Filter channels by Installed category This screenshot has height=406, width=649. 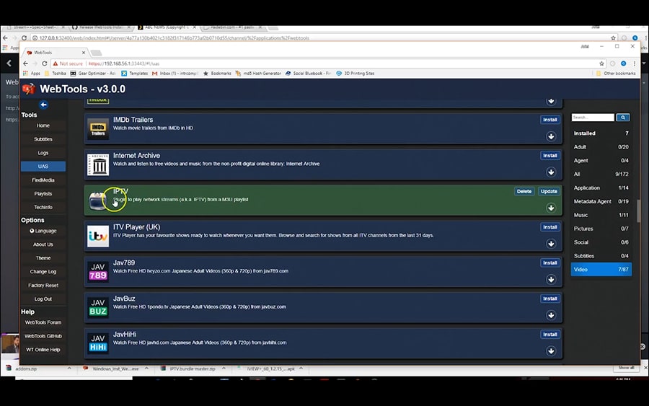[601, 133]
